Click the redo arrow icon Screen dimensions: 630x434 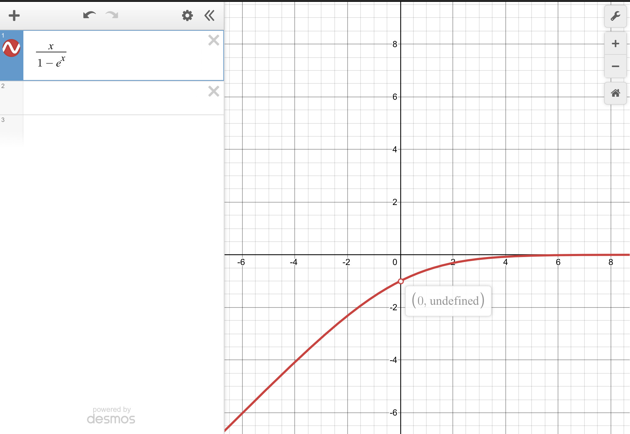[x=112, y=15]
